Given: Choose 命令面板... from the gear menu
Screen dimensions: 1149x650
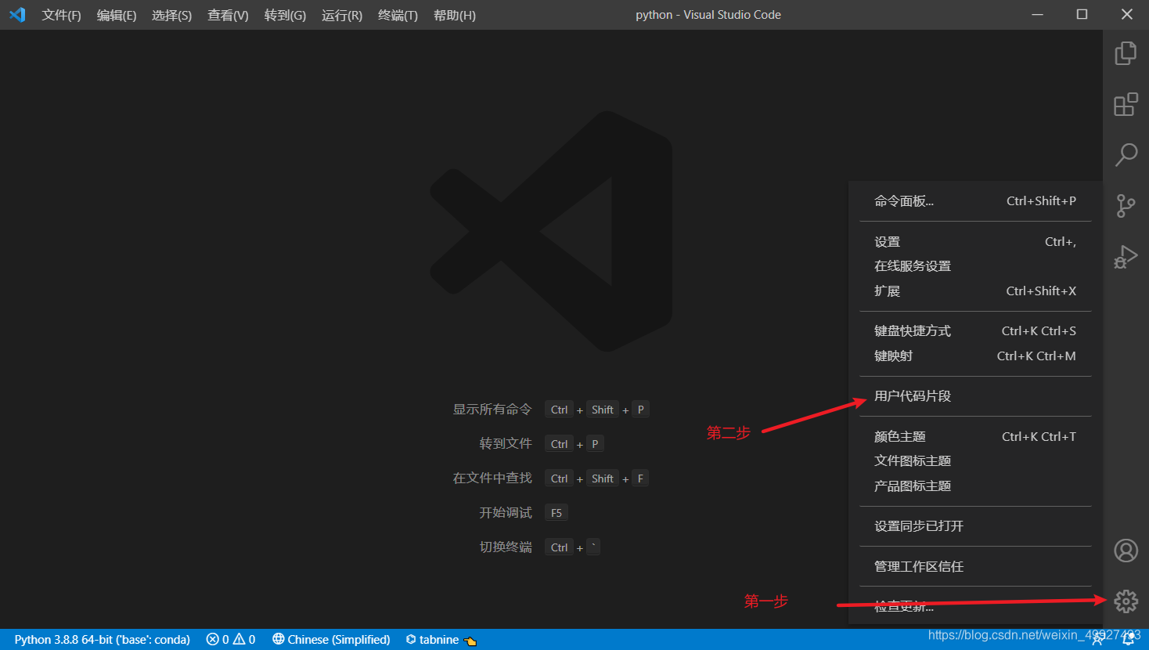Looking at the screenshot, I should tap(975, 201).
